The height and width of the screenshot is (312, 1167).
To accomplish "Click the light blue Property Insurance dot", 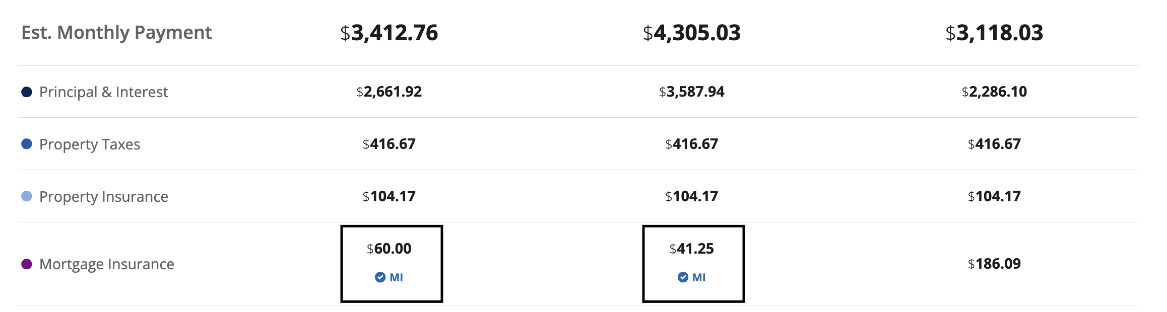I will click(x=27, y=196).
